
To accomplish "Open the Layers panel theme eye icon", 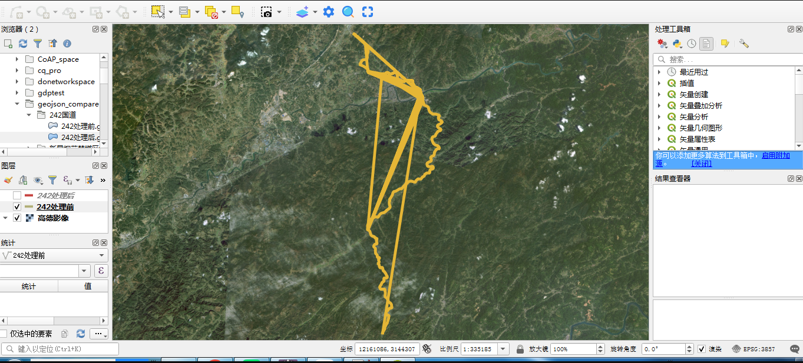I will coord(38,180).
